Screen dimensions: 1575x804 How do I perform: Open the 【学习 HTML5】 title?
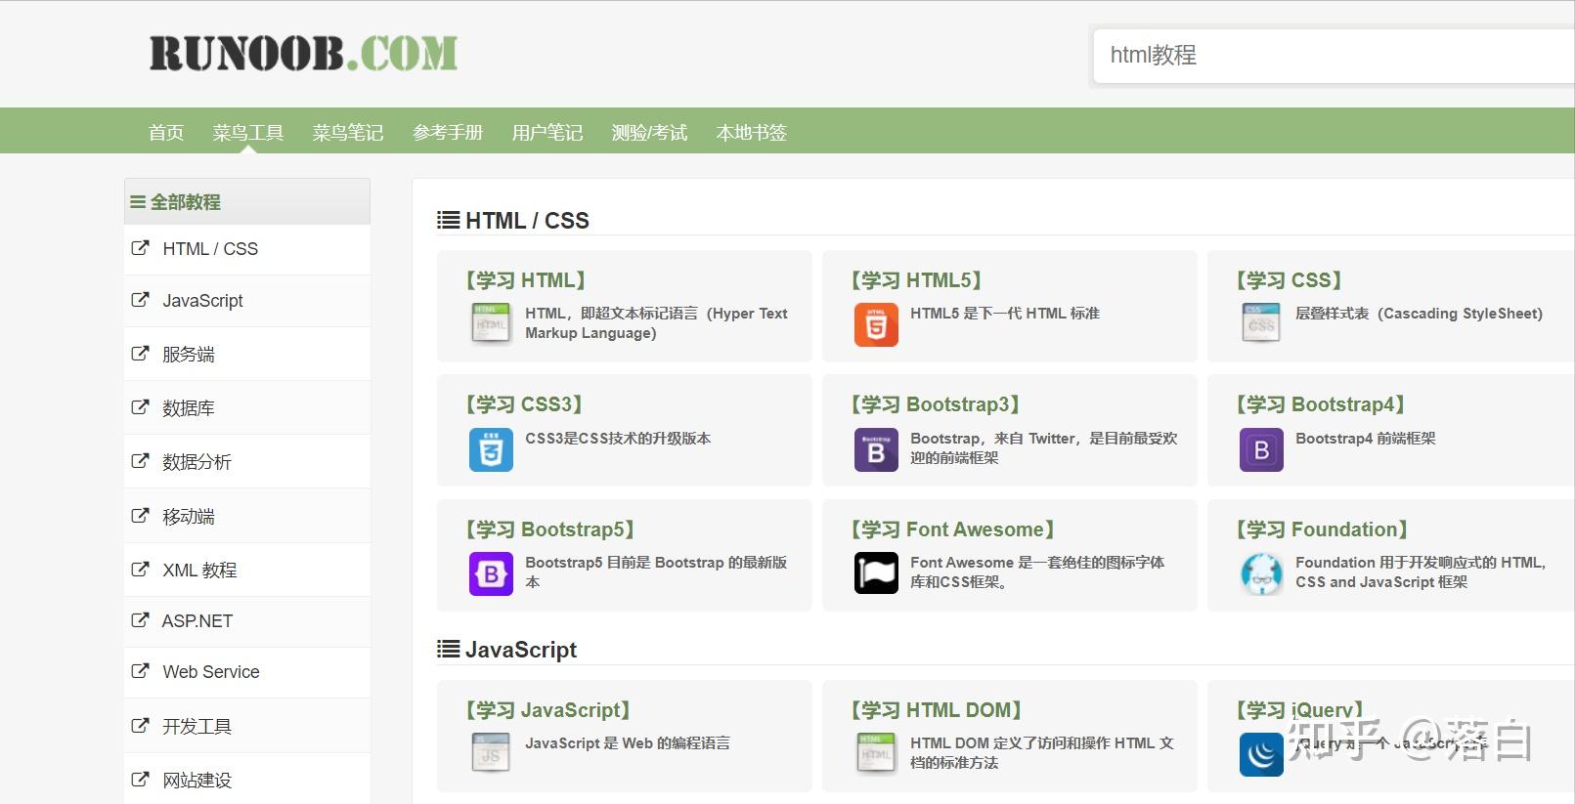pos(917,280)
